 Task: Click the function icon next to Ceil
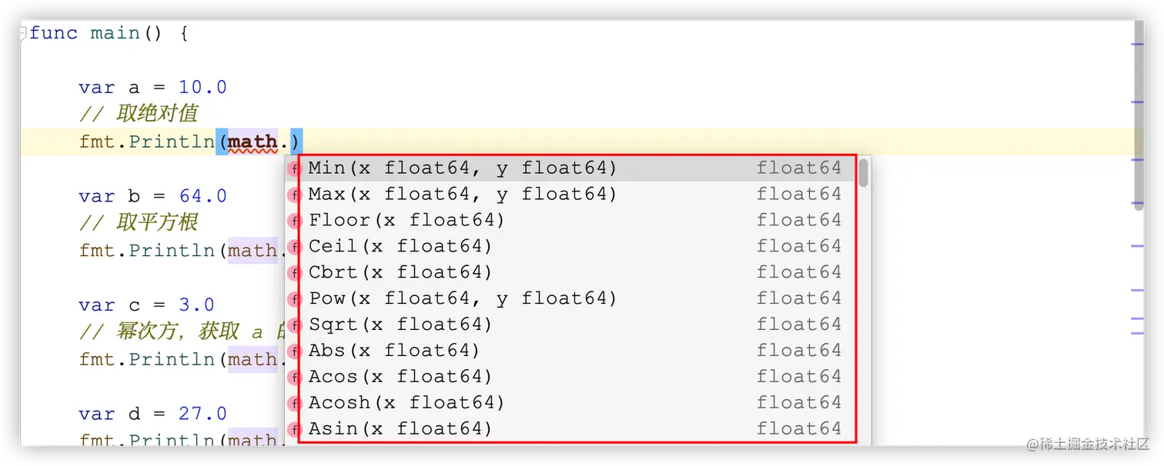point(294,247)
